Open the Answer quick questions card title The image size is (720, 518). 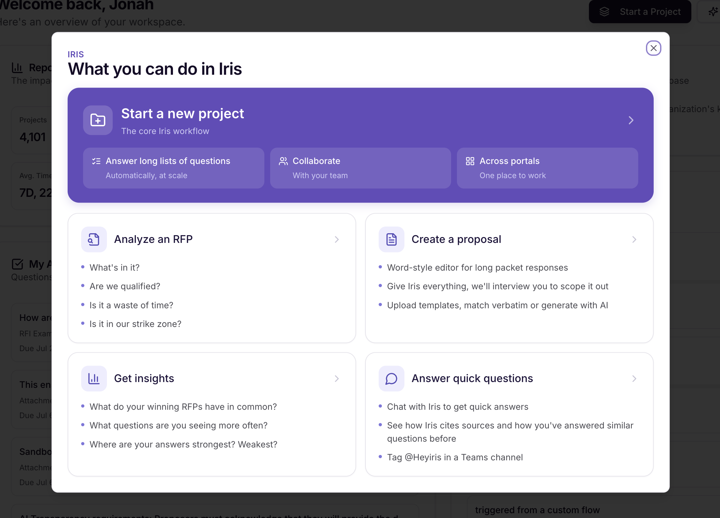click(472, 379)
